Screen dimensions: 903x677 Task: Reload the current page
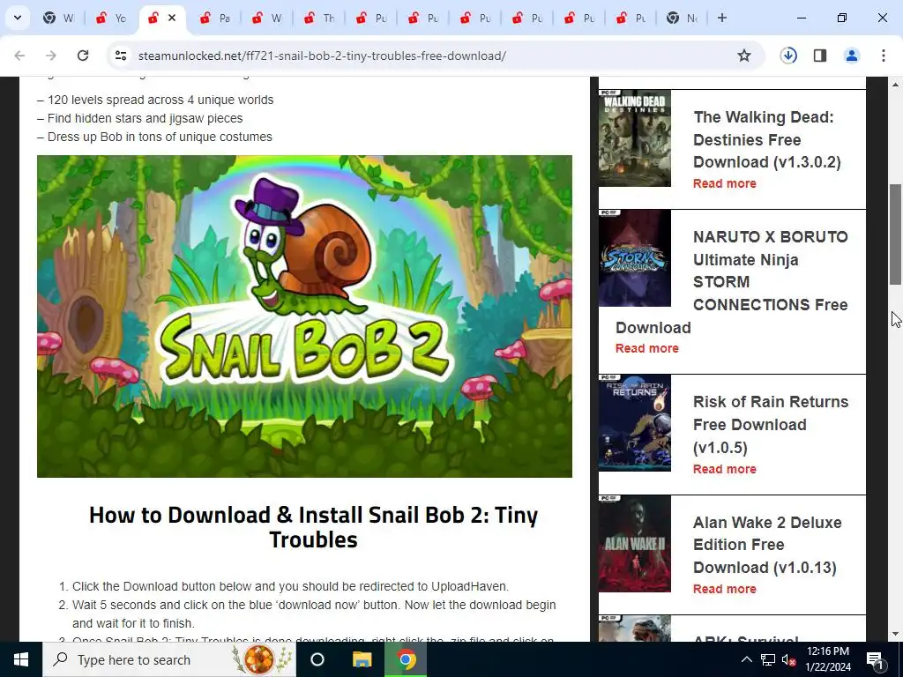pos(83,56)
